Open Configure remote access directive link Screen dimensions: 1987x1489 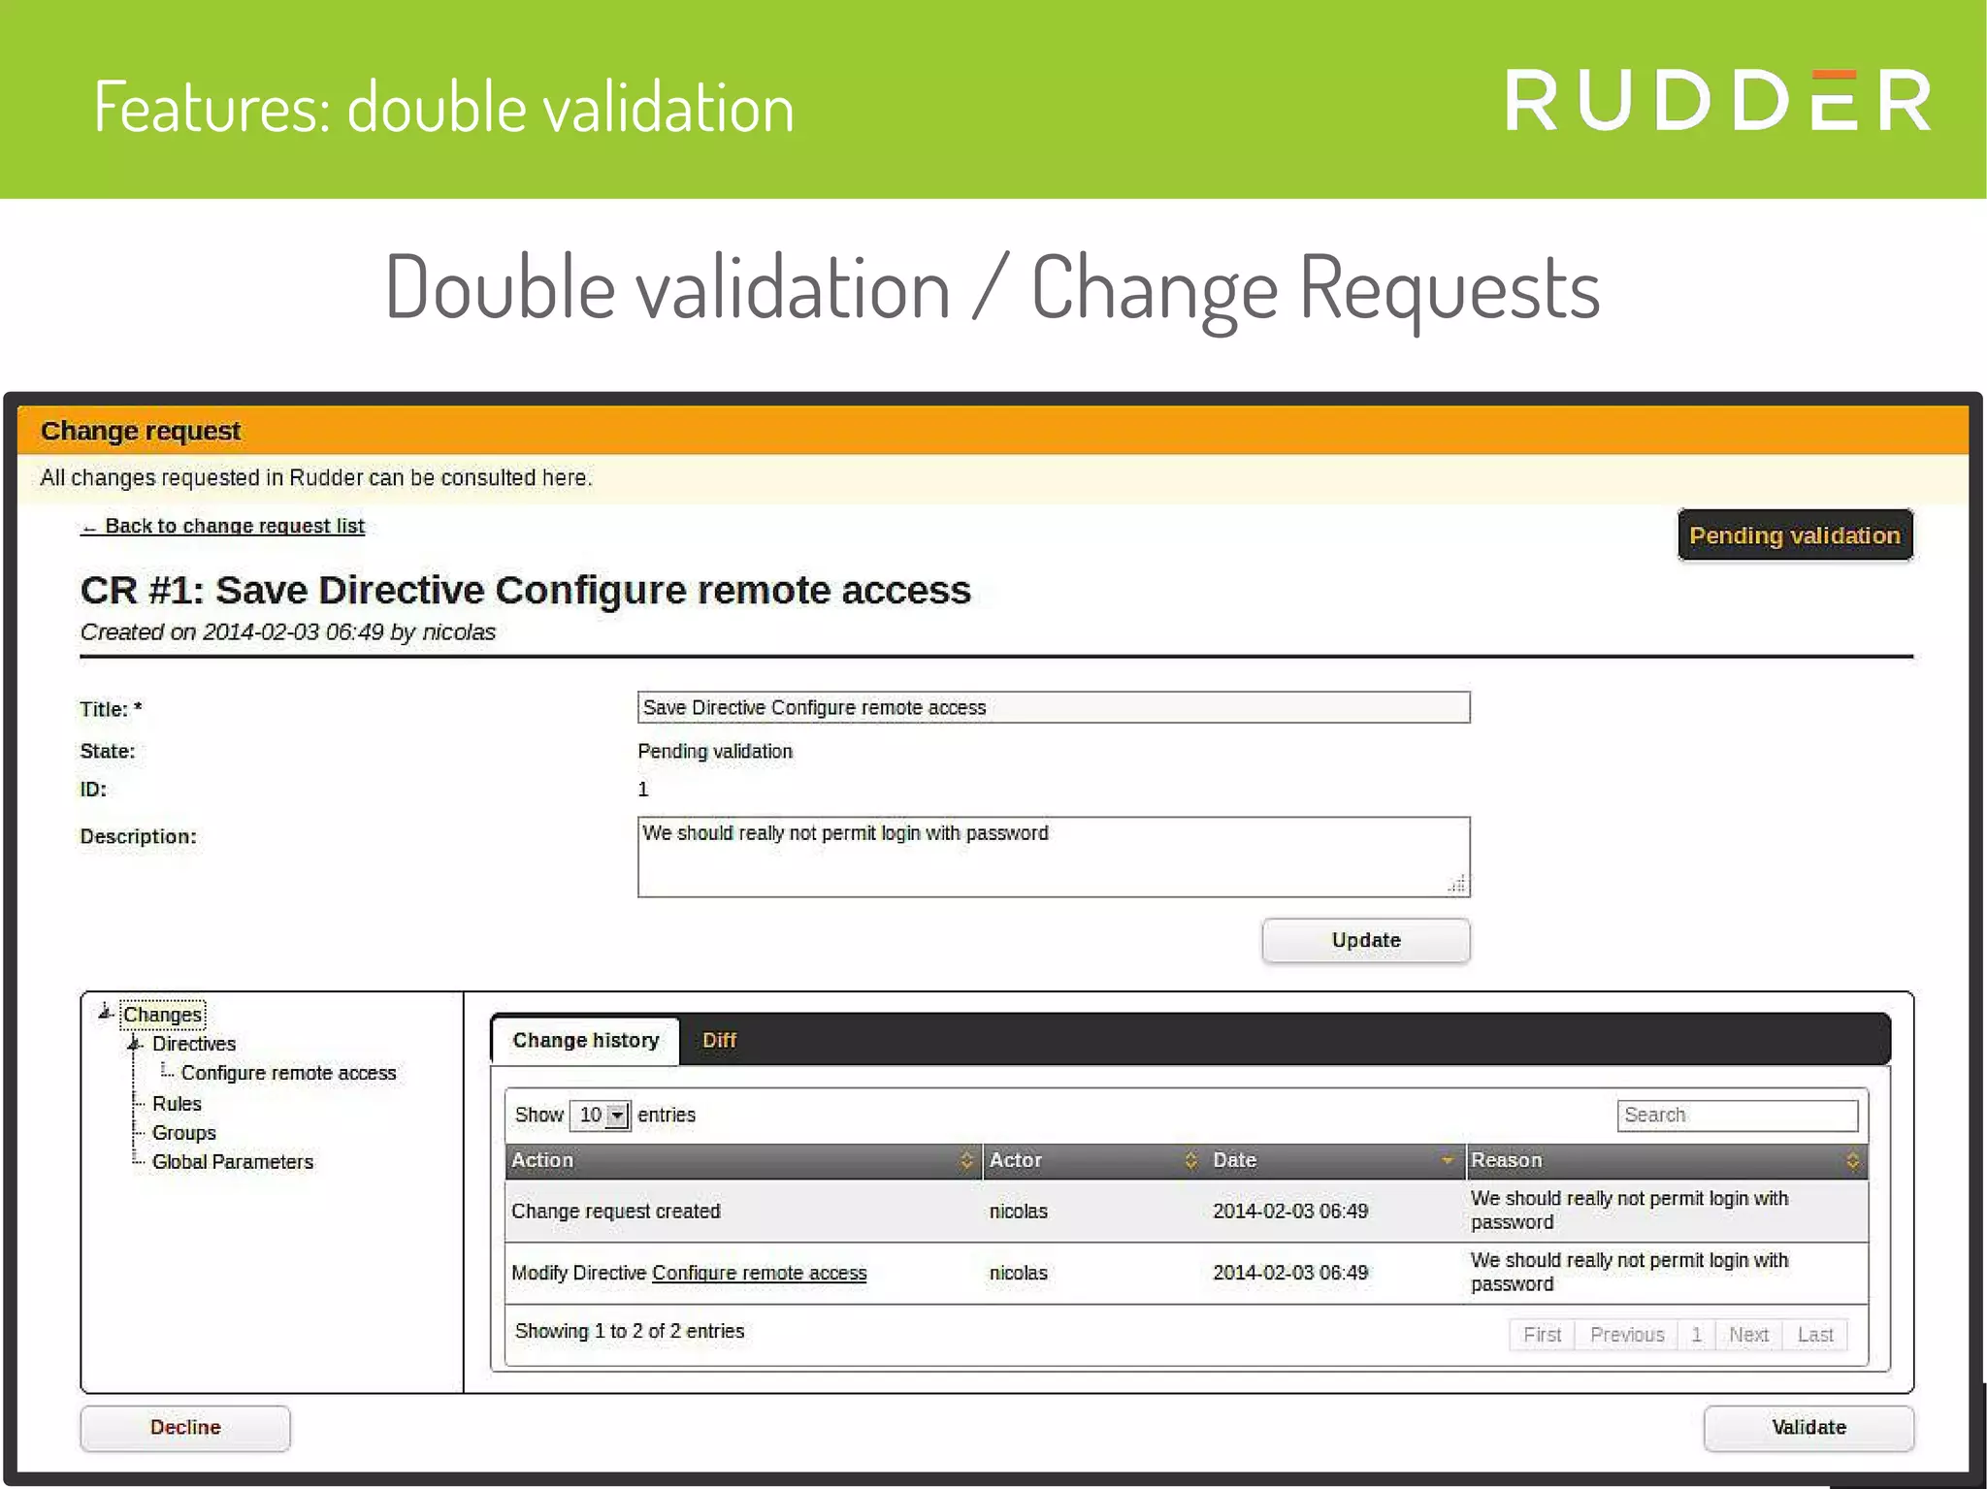(x=759, y=1273)
